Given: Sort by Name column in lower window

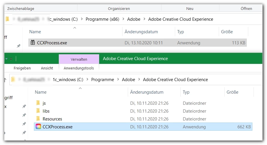Looking at the screenshot, I should pos(41,92).
